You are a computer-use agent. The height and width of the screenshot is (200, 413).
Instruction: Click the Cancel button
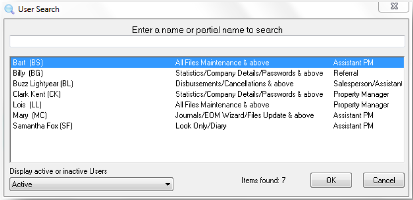pyautogui.click(x=384, y=180)
